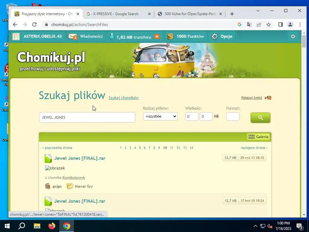
Task: Go to results page 1
Action: (x=121, y=148)
